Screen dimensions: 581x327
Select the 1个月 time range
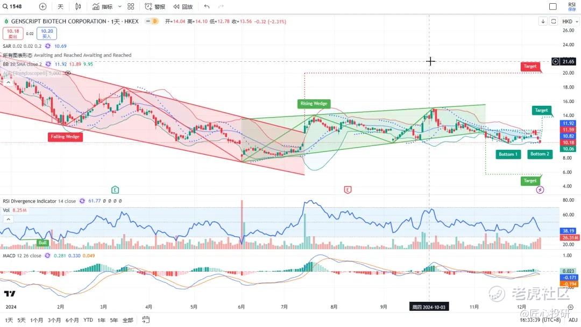(37, 320)
